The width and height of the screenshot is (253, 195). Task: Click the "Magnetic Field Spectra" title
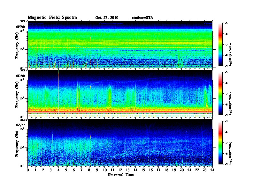coord(52,18)
